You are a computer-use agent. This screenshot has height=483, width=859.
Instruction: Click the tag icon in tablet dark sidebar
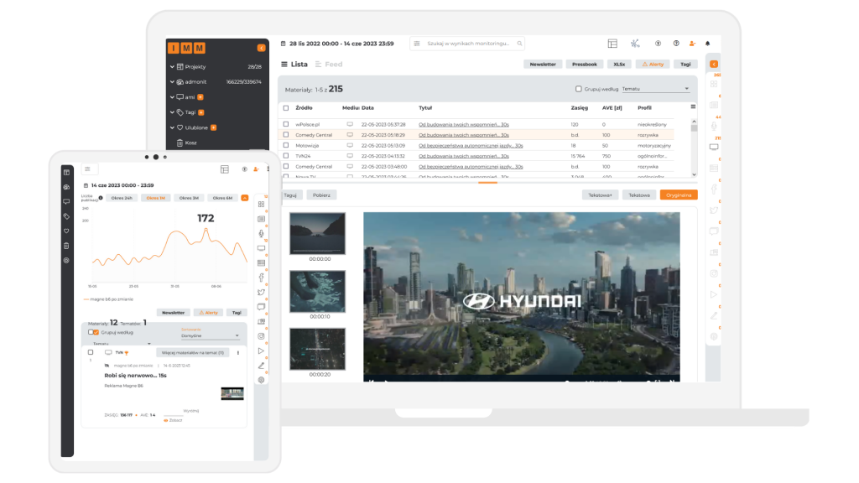pos(66,216)
